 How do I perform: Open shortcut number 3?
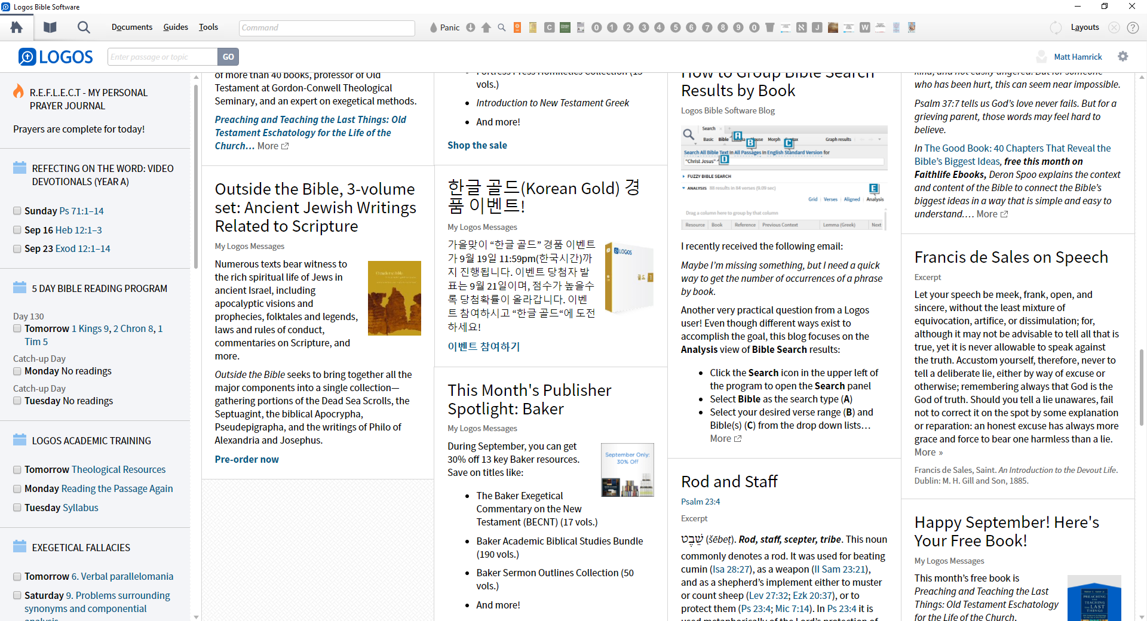coord(644,27)
